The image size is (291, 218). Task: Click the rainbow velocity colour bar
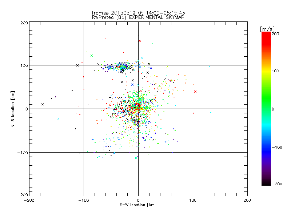pos(266,109)
